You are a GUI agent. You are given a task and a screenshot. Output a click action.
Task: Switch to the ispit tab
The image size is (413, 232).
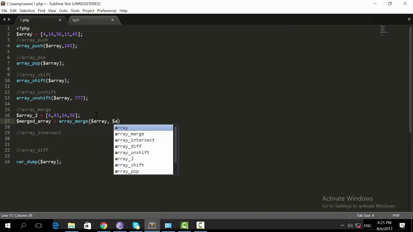(x=76, y=20)
